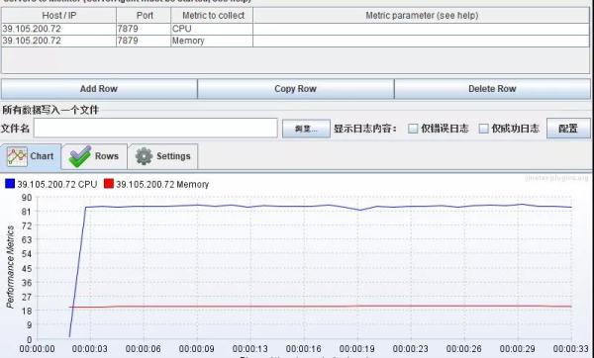This screenshot has width=594, height=358.
Task: Click the green checkmark Rows icon
Action: [x=80, y=156]
